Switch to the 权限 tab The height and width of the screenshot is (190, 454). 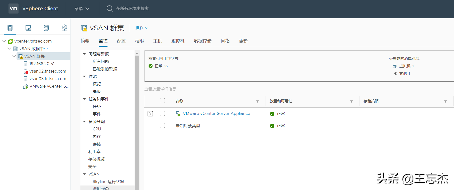(x=139, y=41)
